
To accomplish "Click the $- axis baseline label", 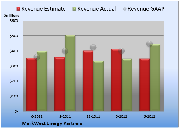I will pos(16,111).
